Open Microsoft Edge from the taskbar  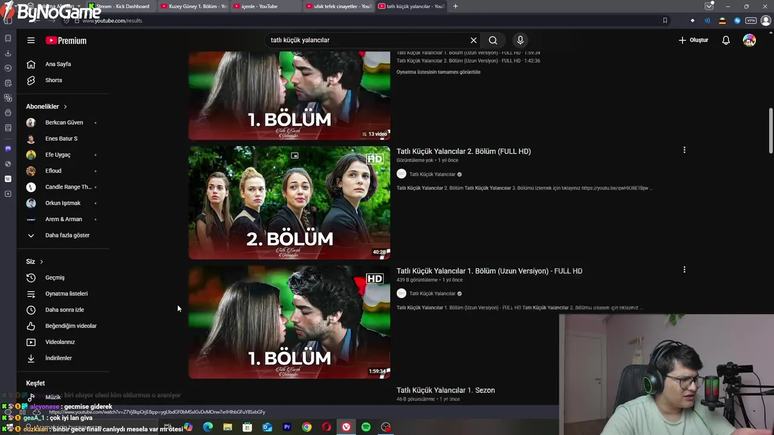coord(207,427)
